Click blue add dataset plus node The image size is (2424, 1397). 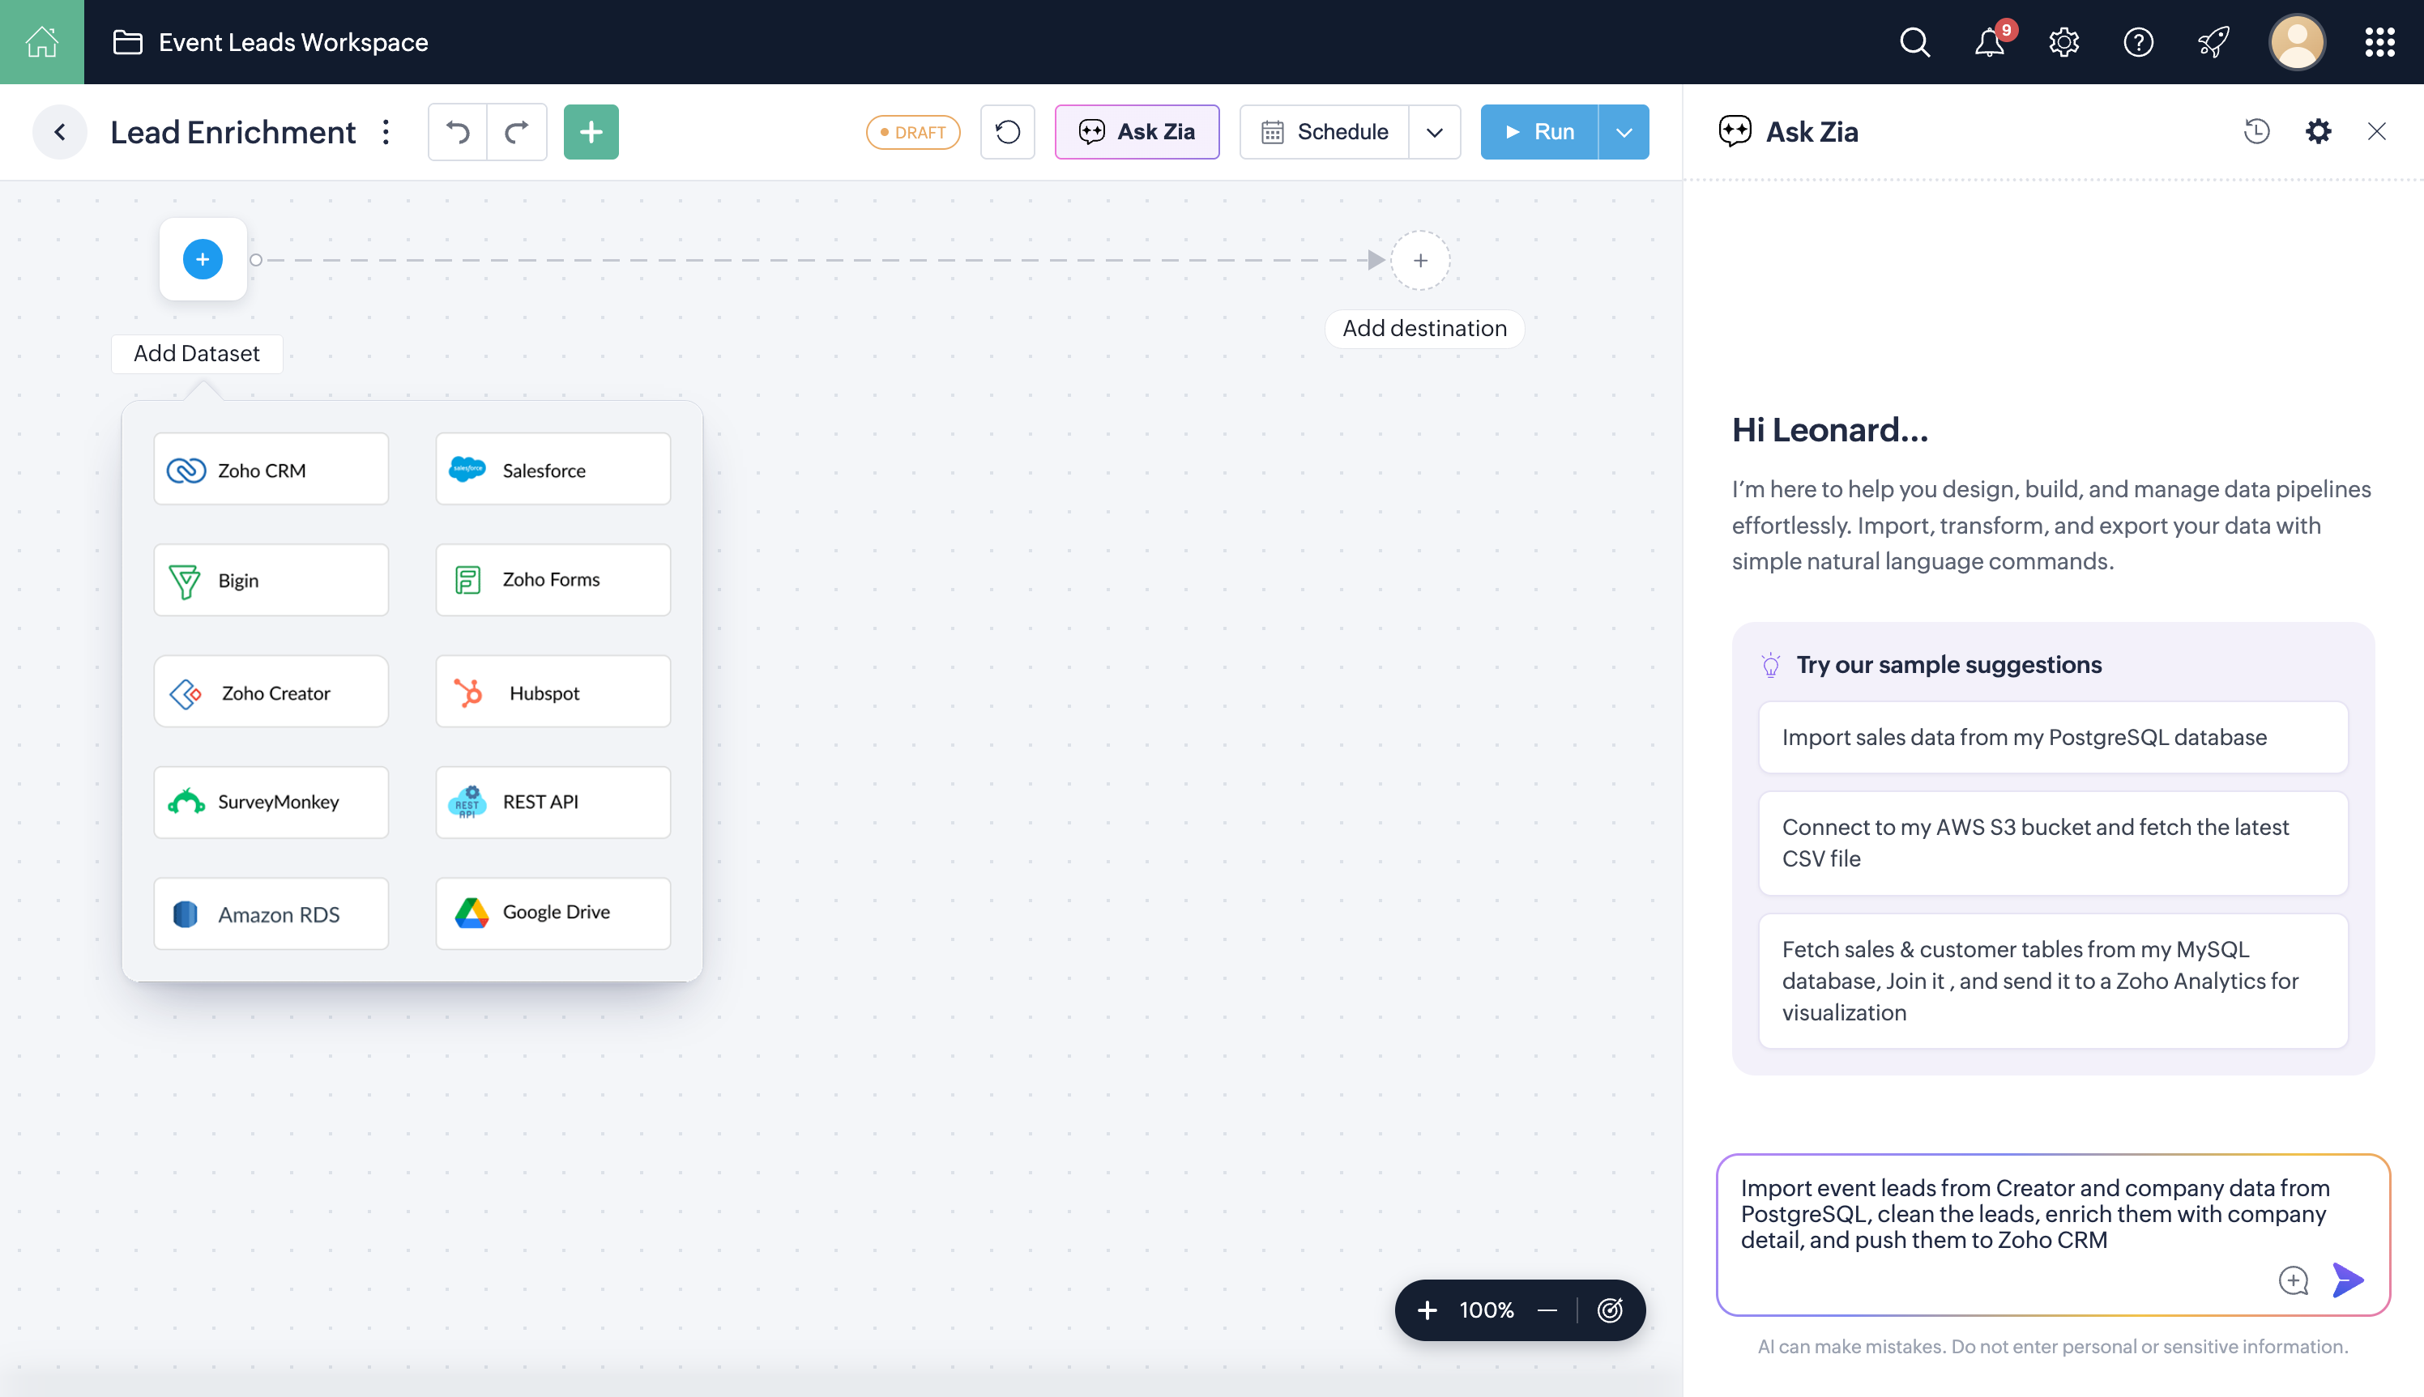pyautogui.click(x=203, y=259)
